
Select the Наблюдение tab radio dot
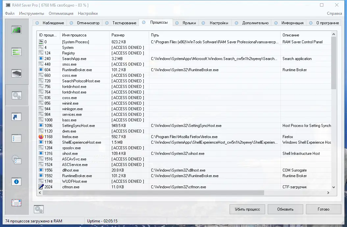tap(37, 23)
